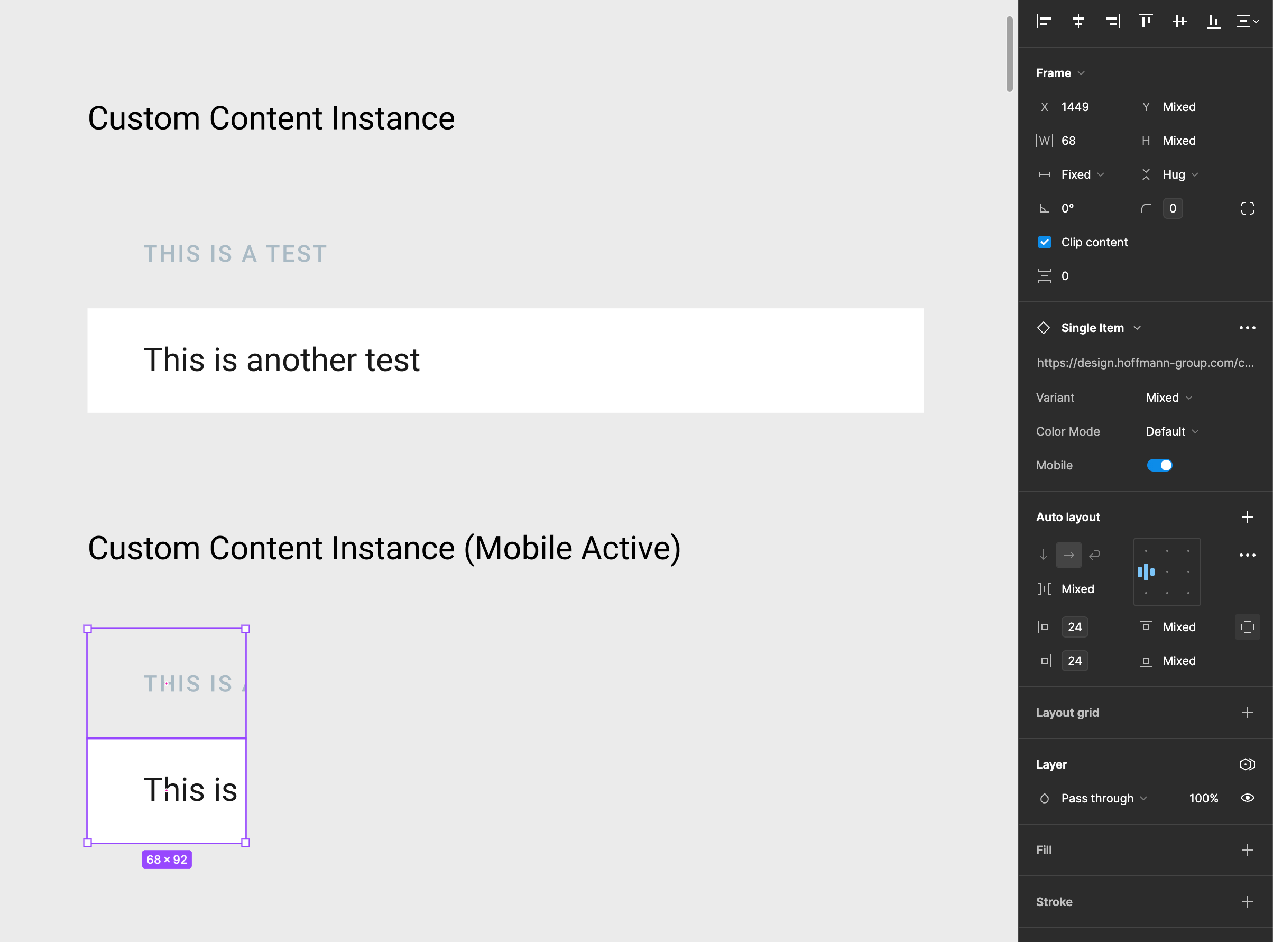The image size is (1273, 942).
Task: Open auto layout advanced settings ellipsis
Action: pos(1247,555)
